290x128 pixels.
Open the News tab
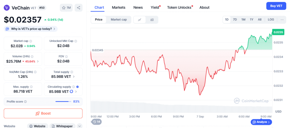pyautogui.click(x=138, y=8)
